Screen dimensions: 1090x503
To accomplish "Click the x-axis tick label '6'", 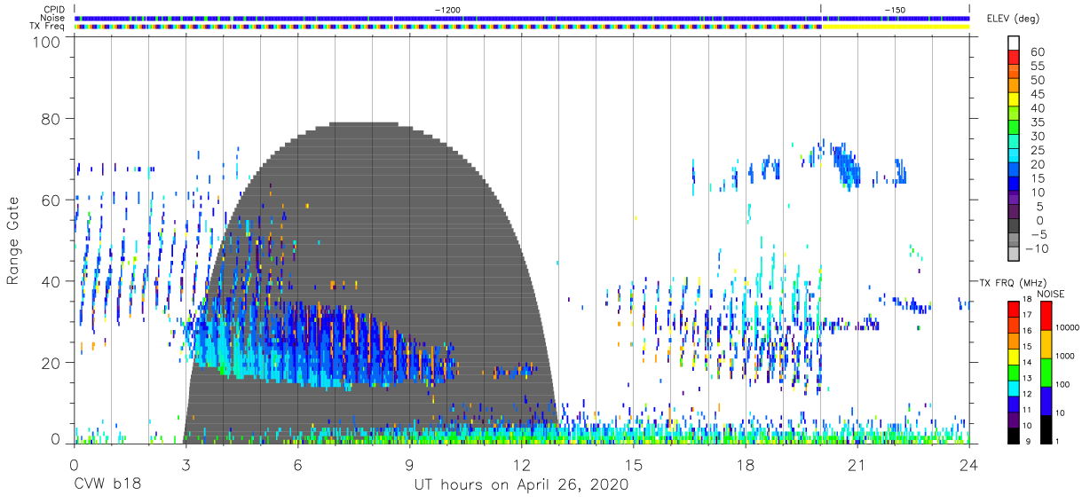I will pos(297,466).
